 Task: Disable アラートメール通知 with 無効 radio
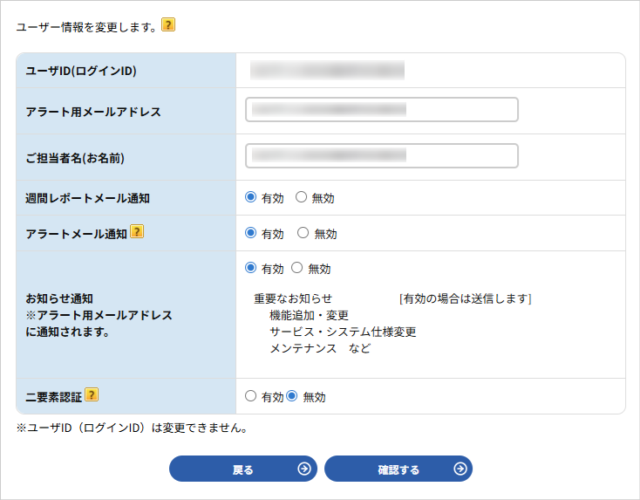303,233
